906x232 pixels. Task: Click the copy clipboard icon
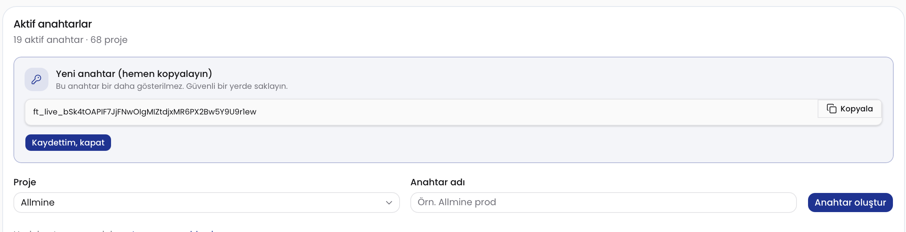[831, 109]
